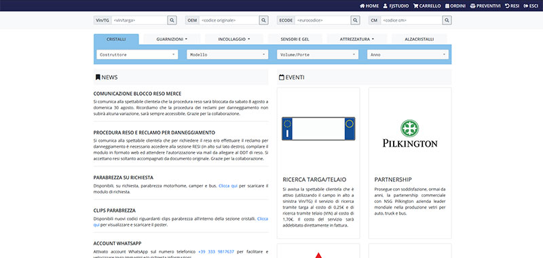
Task: Go to HOME in the top bar
Action: (x=369, y=6)
